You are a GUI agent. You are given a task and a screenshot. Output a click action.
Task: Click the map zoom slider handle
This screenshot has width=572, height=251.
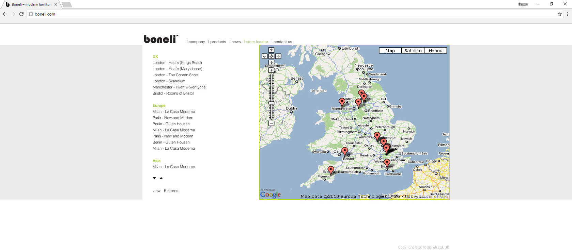click(x=271, y=103)
